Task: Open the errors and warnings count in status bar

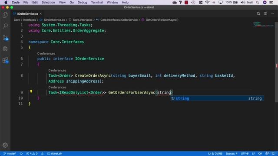Action: pyautogui.click(x=32, y=153)
